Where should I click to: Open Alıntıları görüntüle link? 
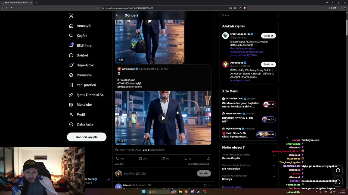[x=199, y=164]
